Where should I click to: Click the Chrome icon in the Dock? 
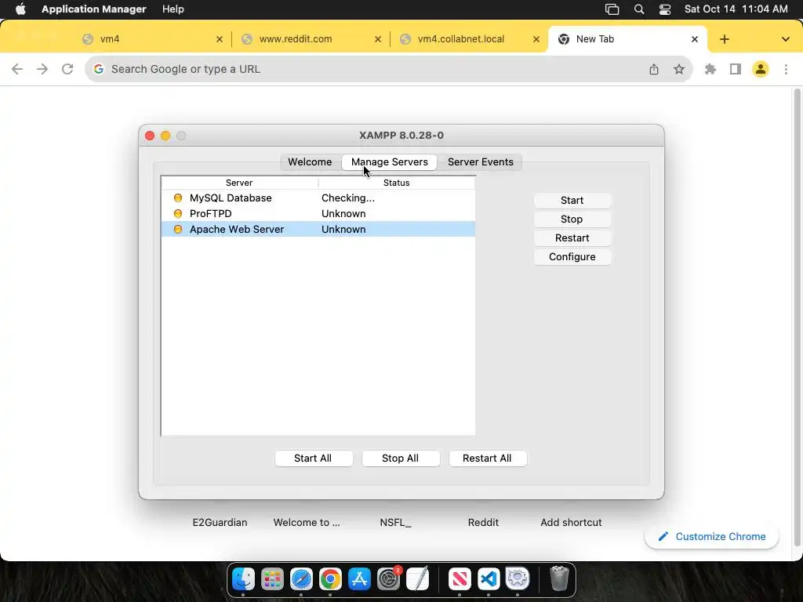pyautogui.click(x=330, y=579)
